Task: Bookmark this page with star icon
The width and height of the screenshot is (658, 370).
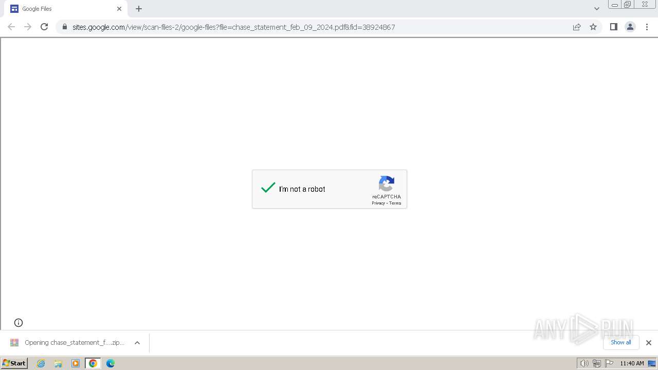Action: click(x=593, y=27)
